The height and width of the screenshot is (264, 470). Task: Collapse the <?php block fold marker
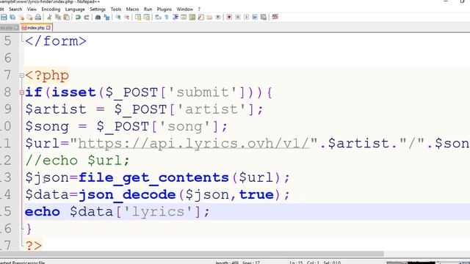21,76
